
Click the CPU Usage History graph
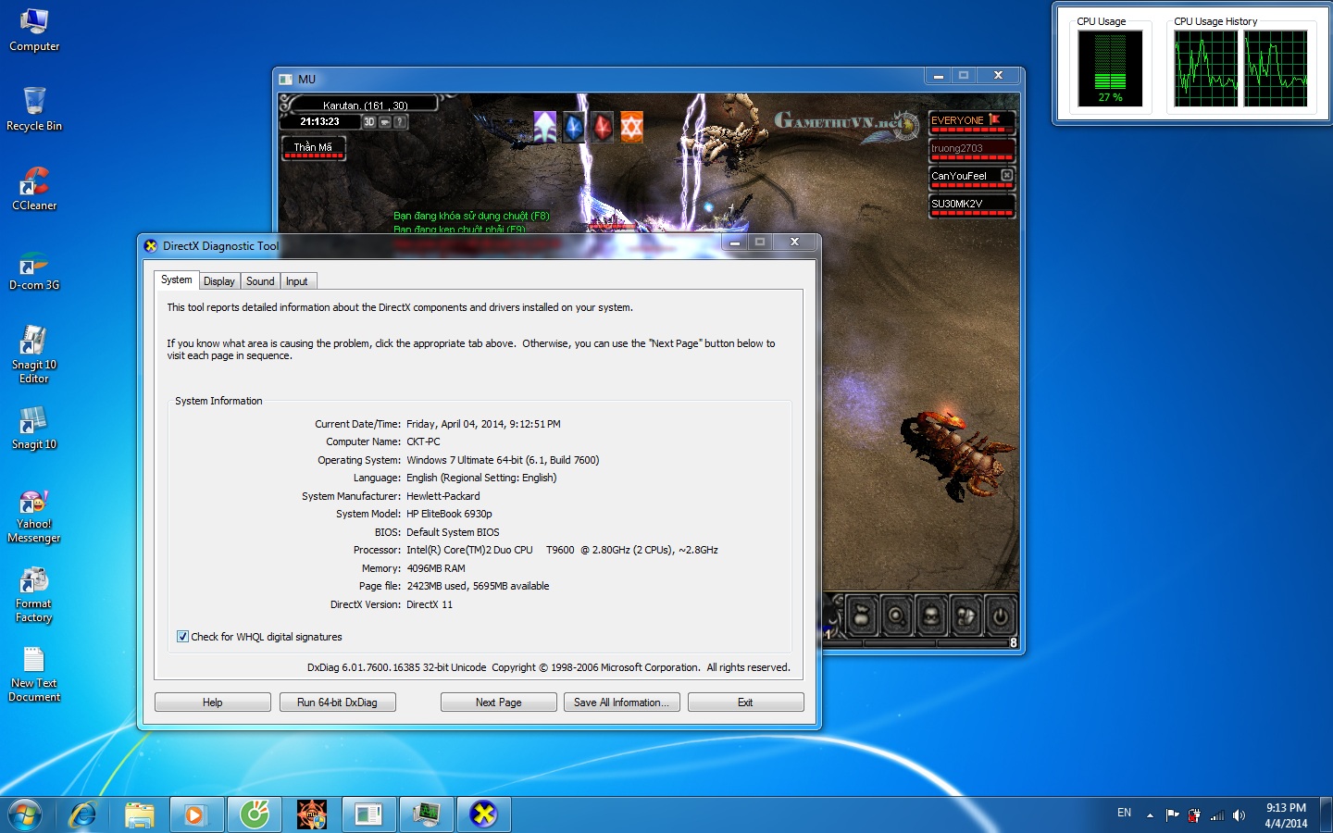coord(1240,68)
